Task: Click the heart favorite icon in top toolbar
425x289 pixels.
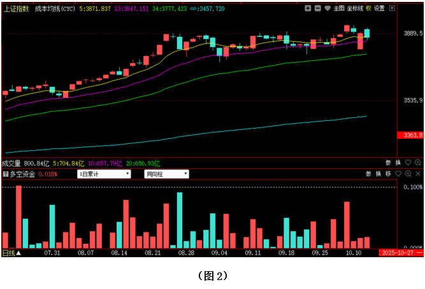Action: click(x=327, y=8)
